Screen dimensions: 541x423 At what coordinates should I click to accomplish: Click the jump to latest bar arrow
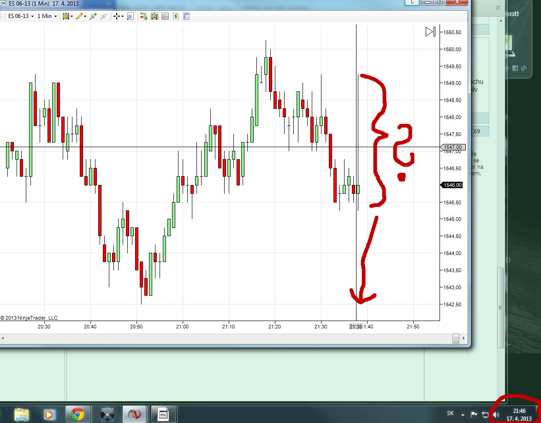(x=431, y=32)
